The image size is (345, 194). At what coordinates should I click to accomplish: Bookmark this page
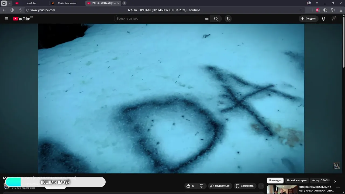[301, 10]
